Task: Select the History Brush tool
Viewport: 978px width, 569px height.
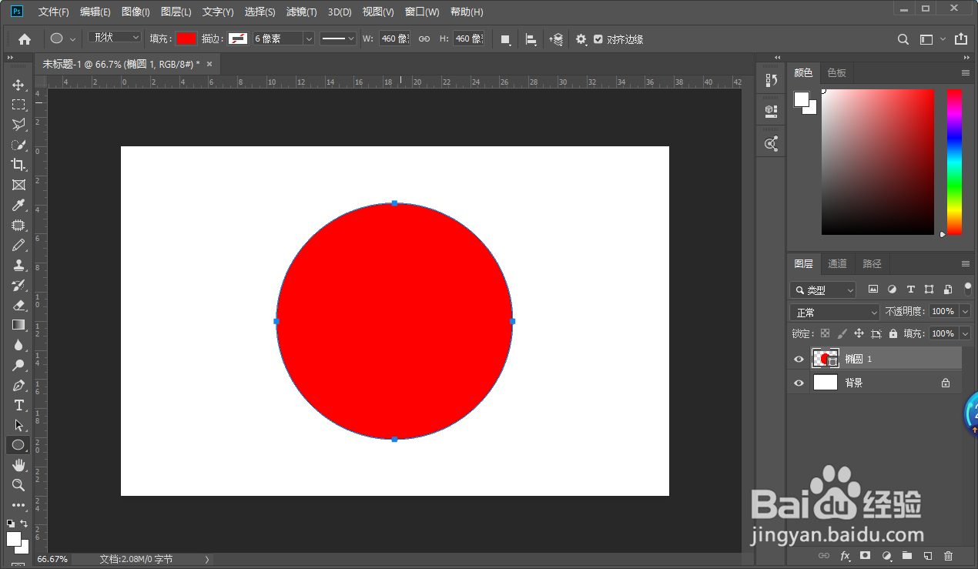Action: tap(18, 285)
